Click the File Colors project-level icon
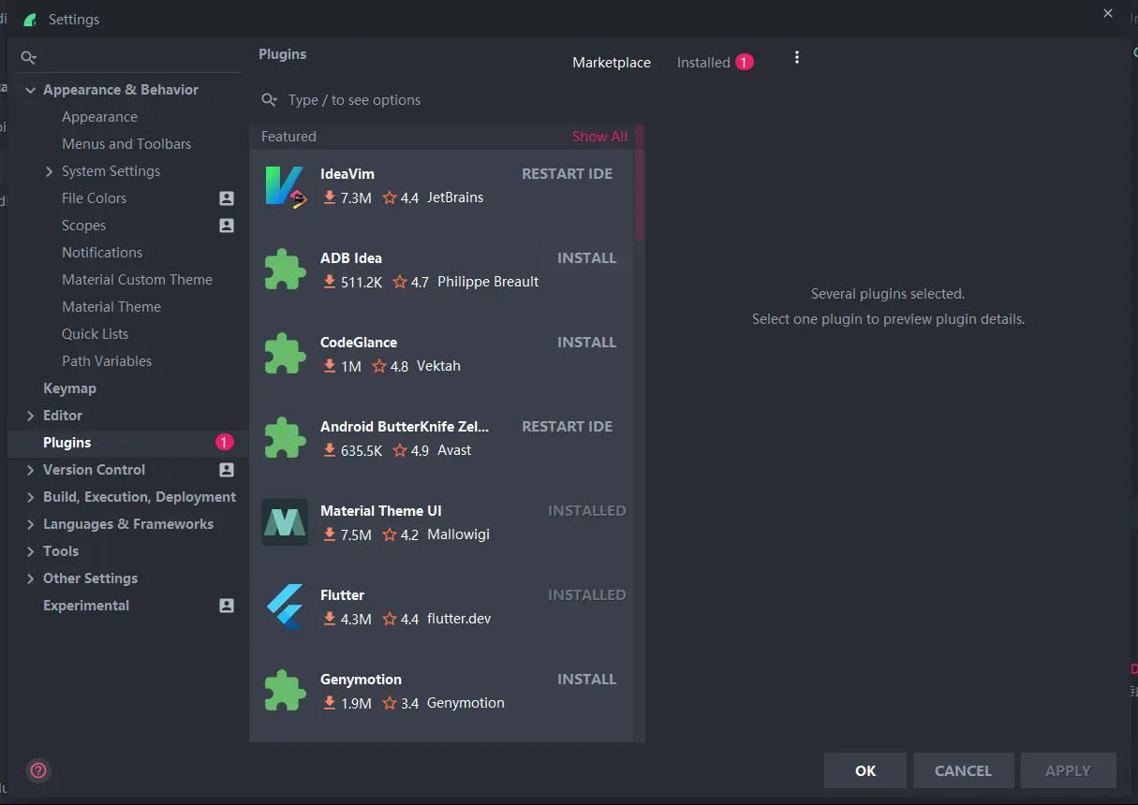The height and width of the screenshot is (805, 1138). pos(227,198)
